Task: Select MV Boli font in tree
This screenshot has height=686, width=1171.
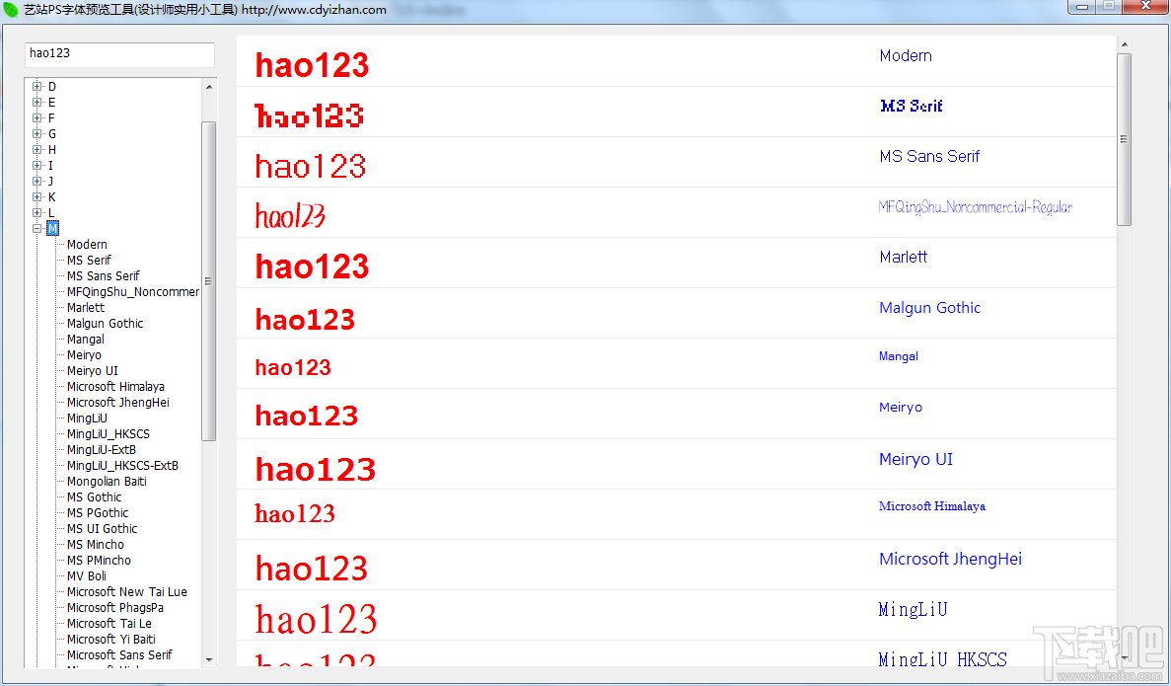Action: 87,576
